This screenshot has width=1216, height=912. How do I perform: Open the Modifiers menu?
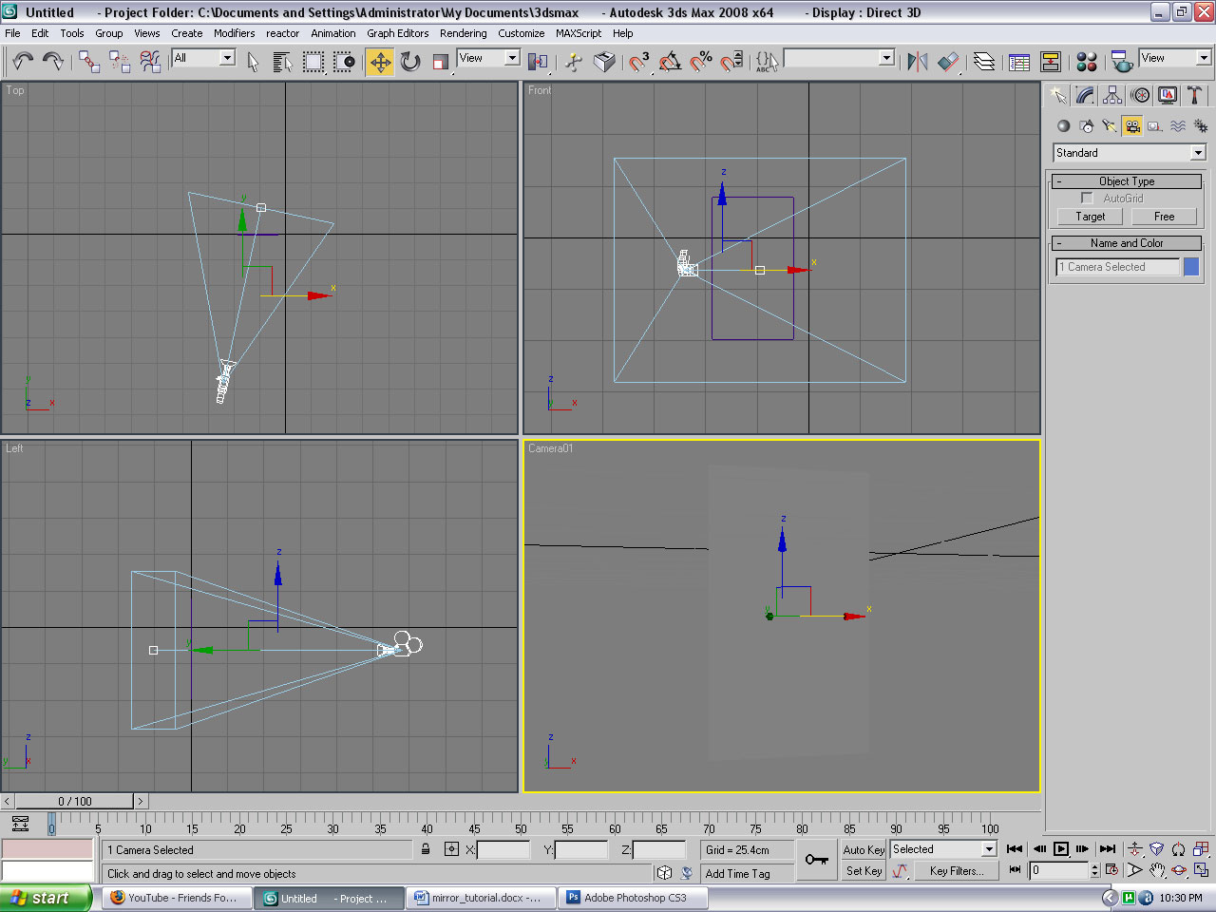[234, 33]
